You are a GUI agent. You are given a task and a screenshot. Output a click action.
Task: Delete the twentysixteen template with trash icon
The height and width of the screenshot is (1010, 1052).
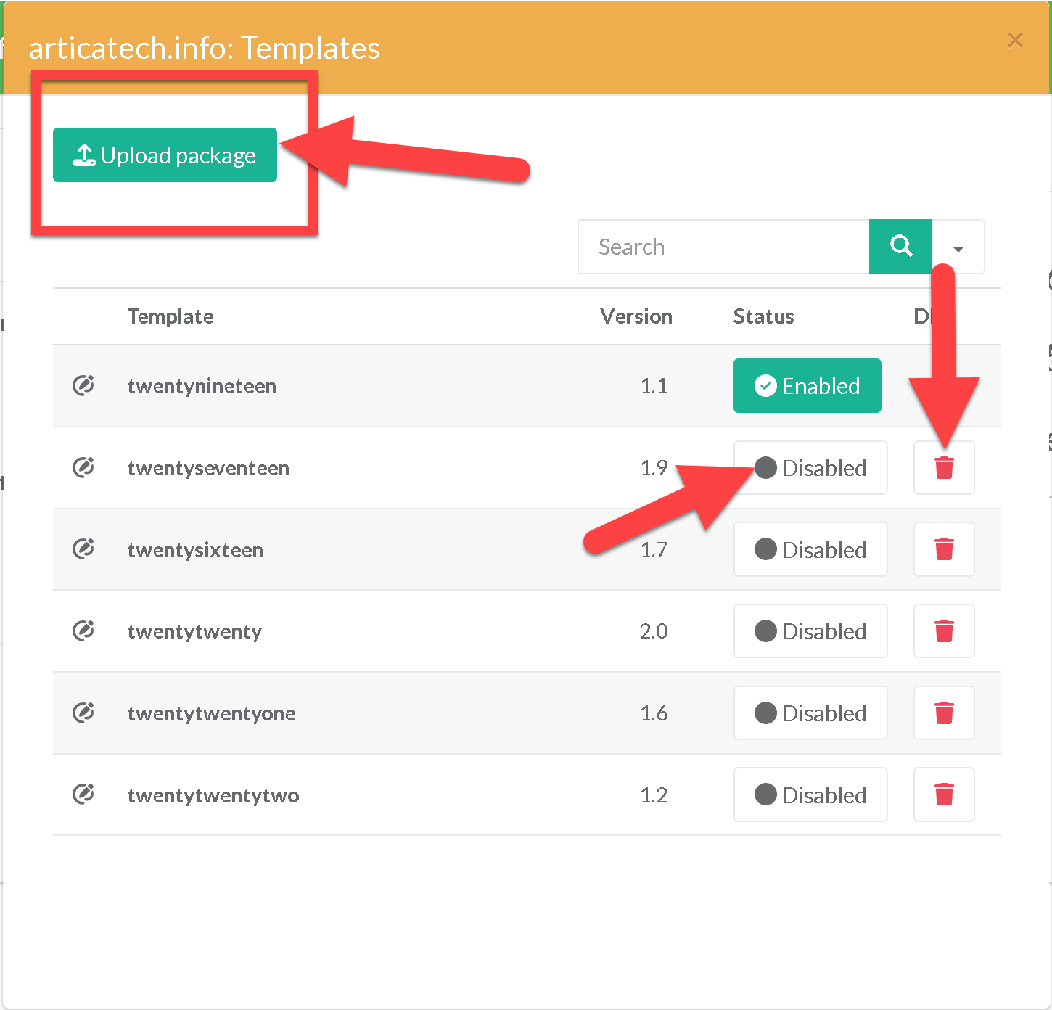[943, 549]
